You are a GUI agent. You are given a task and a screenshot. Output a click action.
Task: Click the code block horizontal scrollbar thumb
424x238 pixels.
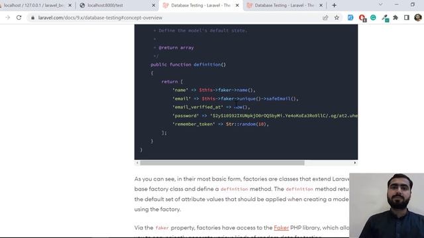pyautogui.click(x=223, y=163)
